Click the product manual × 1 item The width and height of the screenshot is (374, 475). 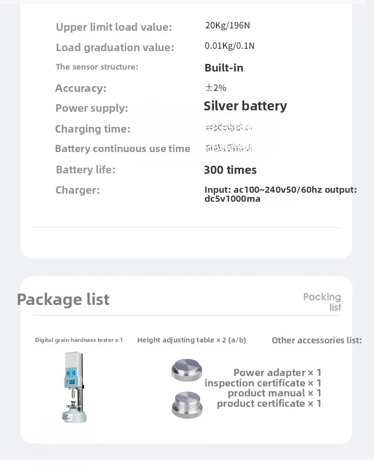point(274,393)
